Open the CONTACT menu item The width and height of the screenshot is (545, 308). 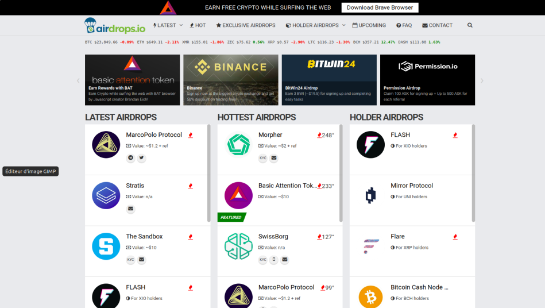point(437,25)
